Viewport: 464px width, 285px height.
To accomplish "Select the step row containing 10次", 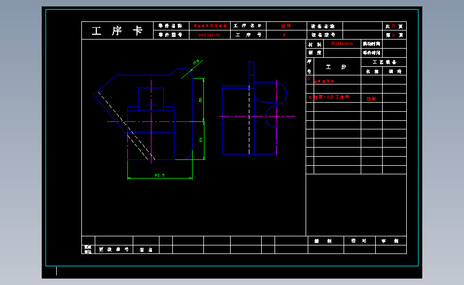I will 356,97.
